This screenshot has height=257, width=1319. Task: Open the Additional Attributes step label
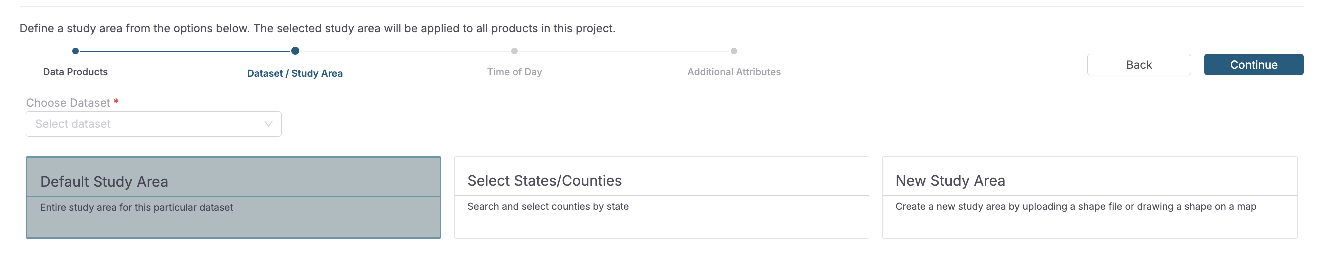(733, 72)
